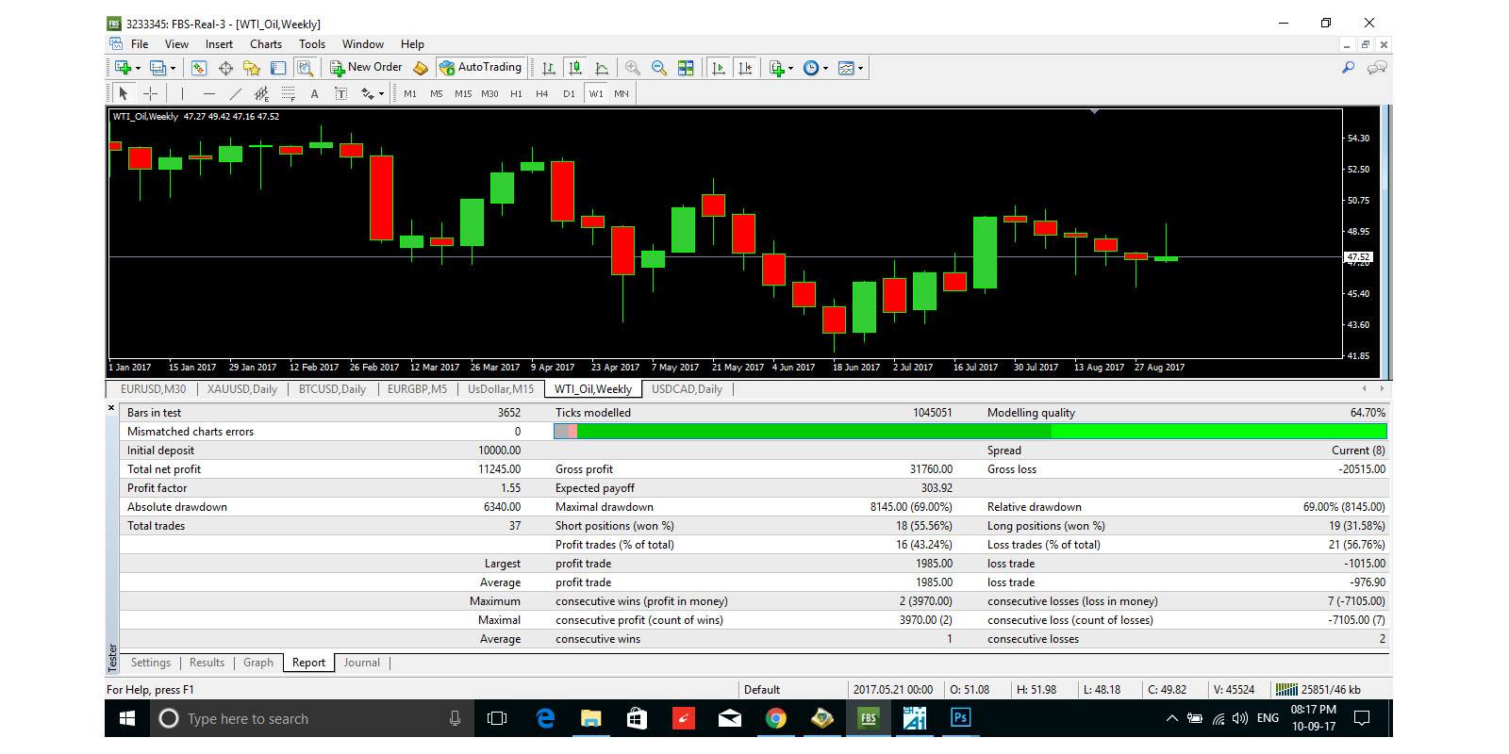Open the tester Graph tab
Screen dimensions: 1509x754
(258, 663)
